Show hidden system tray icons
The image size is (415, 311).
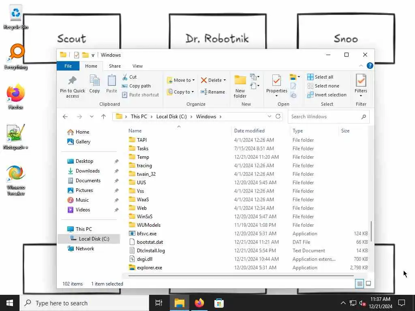click(343, 303)
